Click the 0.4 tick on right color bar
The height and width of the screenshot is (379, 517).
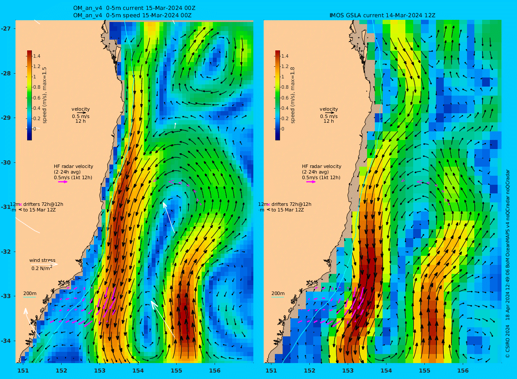(285, 108)
